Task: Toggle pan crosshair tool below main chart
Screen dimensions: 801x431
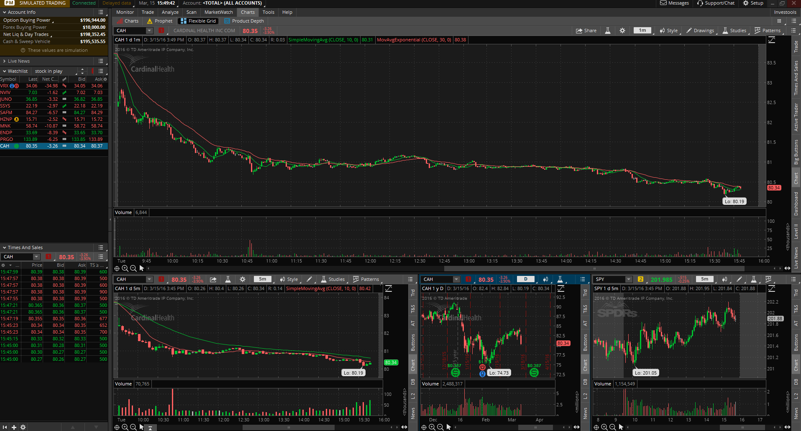Action: pos(117,268)
